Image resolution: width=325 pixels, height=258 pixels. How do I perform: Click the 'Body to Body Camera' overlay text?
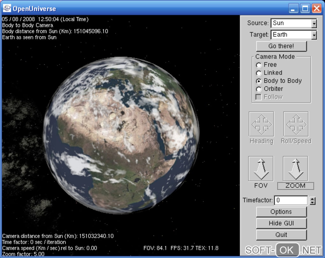point(28,25)
